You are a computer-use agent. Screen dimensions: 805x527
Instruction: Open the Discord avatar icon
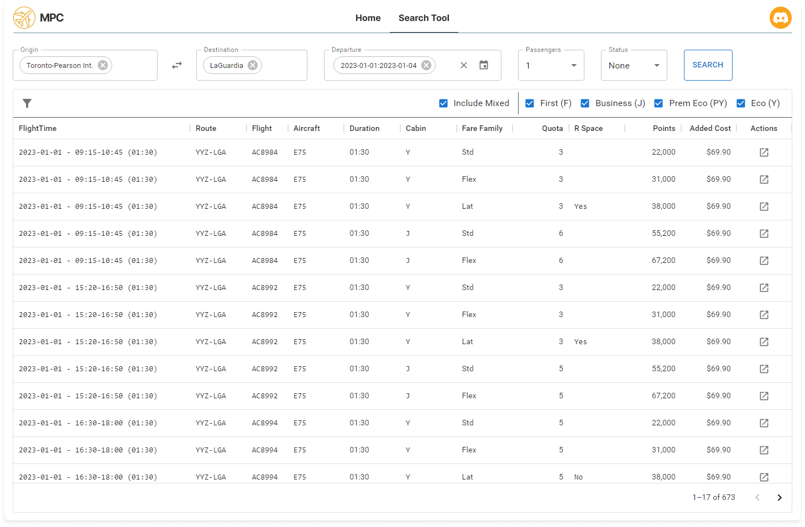pos(780,18)
